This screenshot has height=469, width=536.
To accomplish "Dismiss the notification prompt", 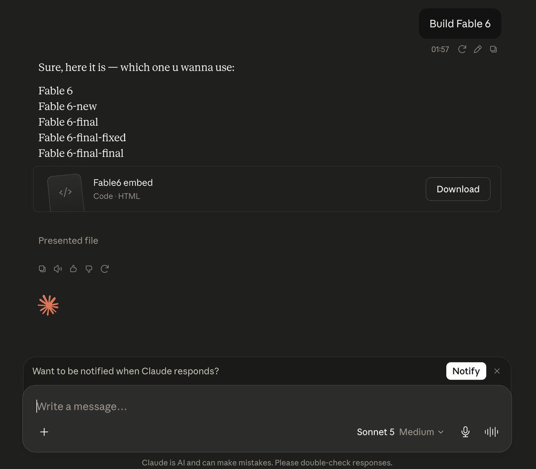I will (x=497, y=371).
